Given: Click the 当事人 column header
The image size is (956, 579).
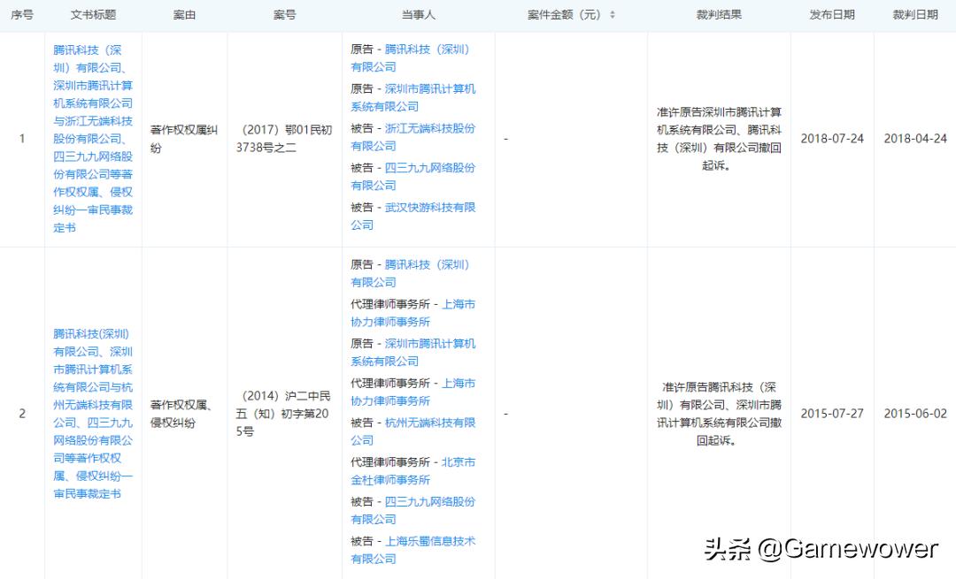Looking at the screenshot, I should tap(415, 14).
